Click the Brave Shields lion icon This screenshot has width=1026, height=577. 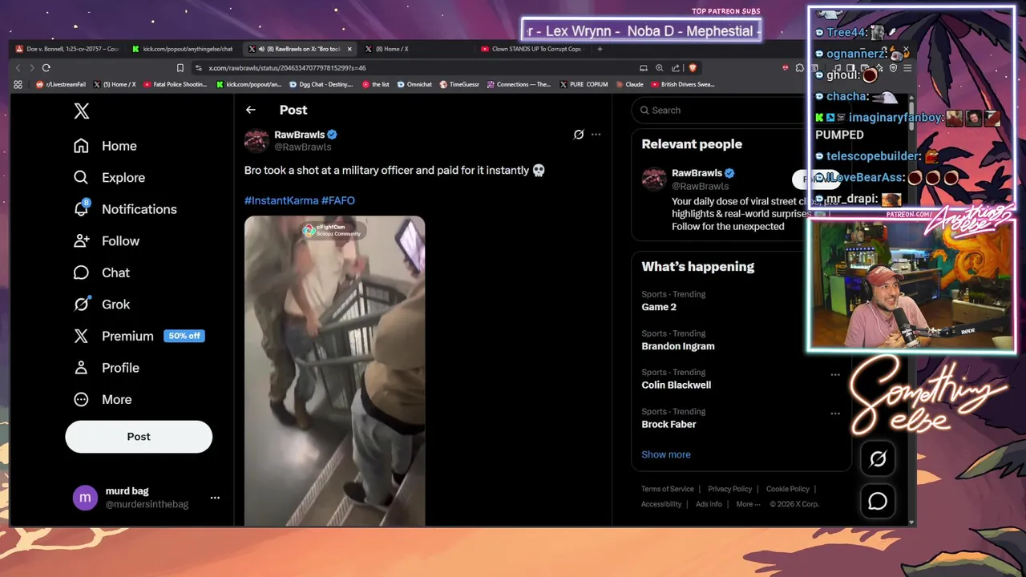(x=693, y=68)
